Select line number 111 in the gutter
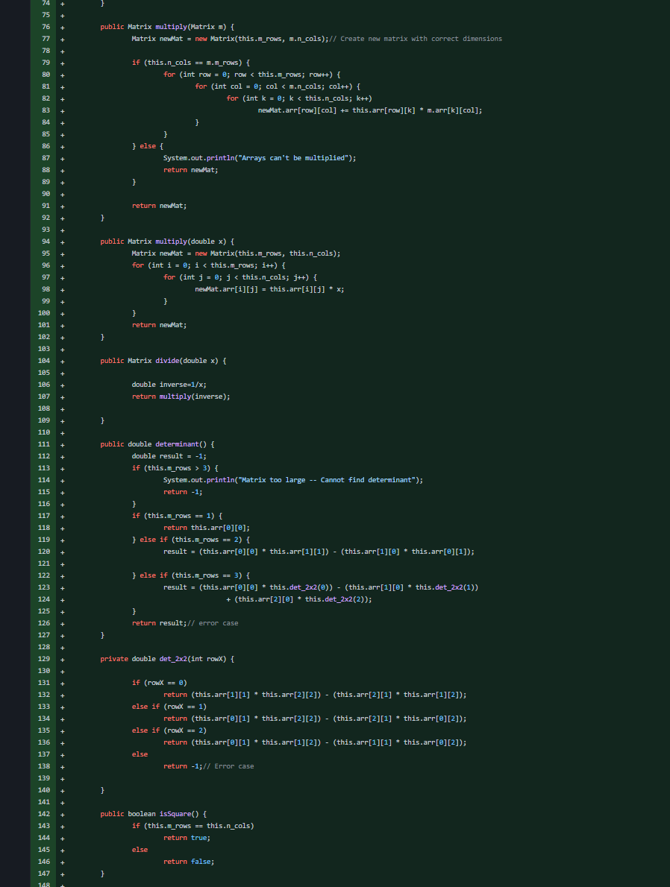The width and height of the screenshot is (670, 887). coord(43,445)
